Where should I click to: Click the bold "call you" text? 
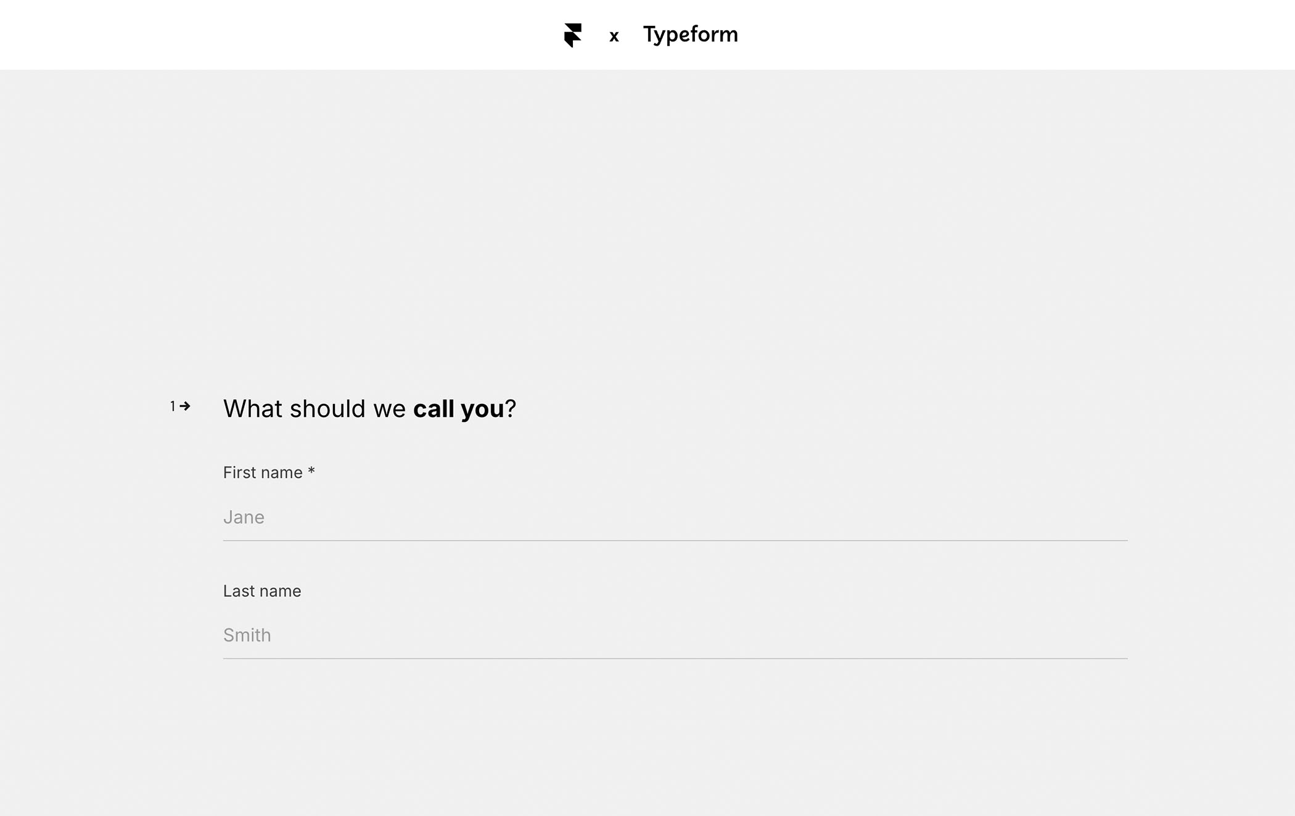tap(458, 409)
